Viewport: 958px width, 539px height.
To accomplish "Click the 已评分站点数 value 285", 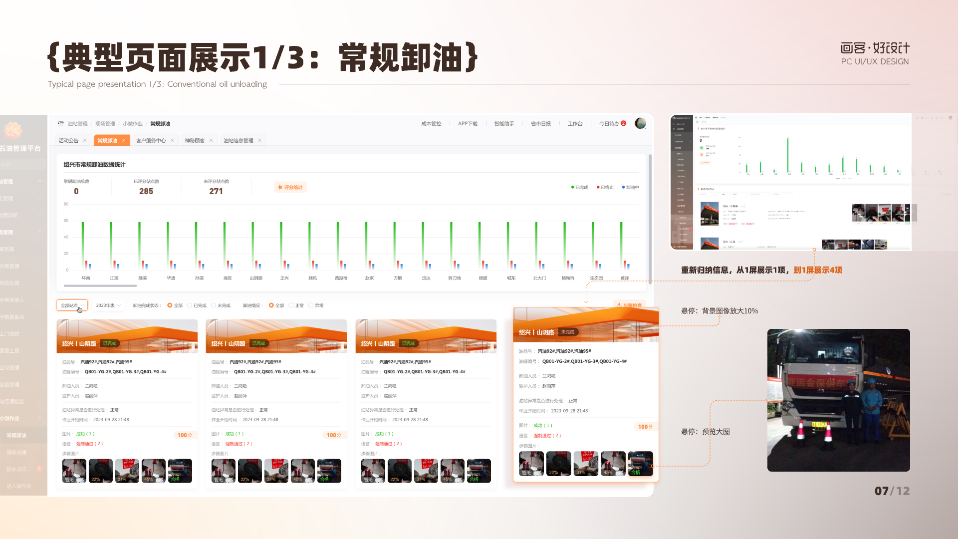I will [146, 191].
